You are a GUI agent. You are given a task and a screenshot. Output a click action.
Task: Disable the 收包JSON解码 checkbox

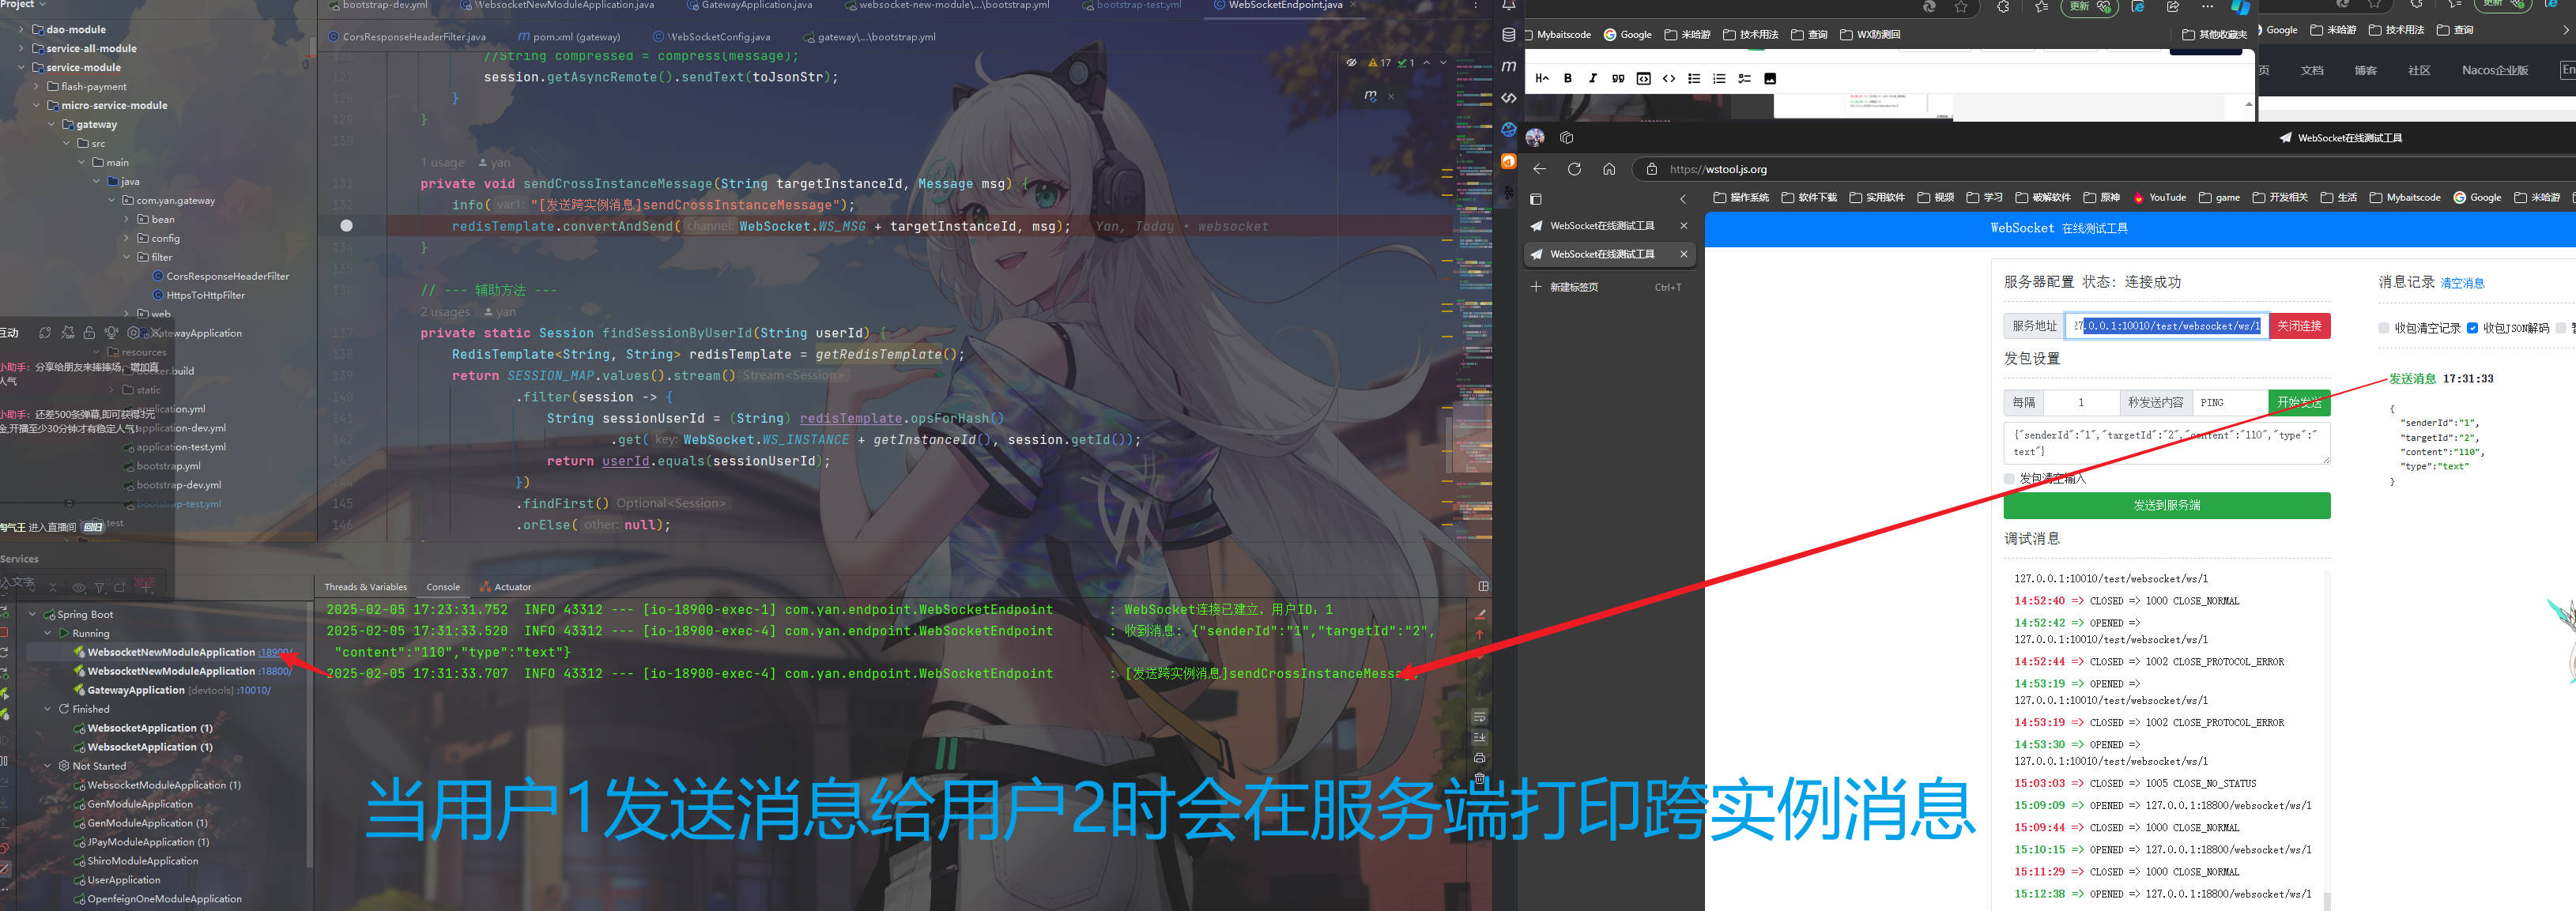[2473, 327]
